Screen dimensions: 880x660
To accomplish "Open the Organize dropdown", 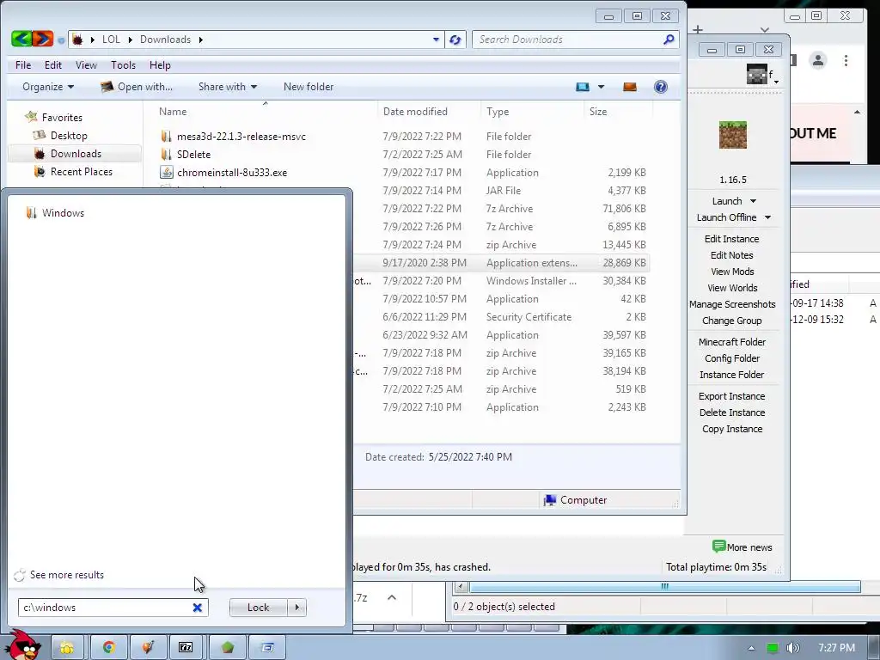I will 48,87.
